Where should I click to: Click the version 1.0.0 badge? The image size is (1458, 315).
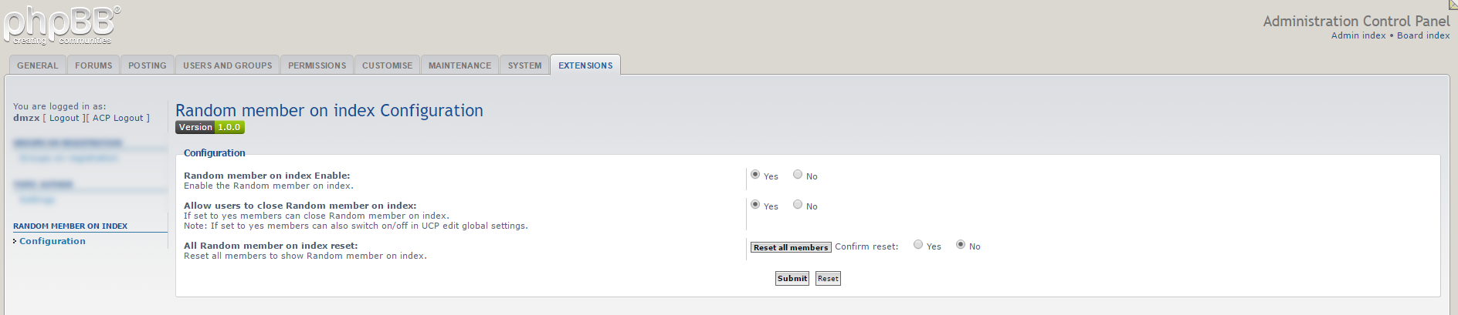tap(210, 128)
